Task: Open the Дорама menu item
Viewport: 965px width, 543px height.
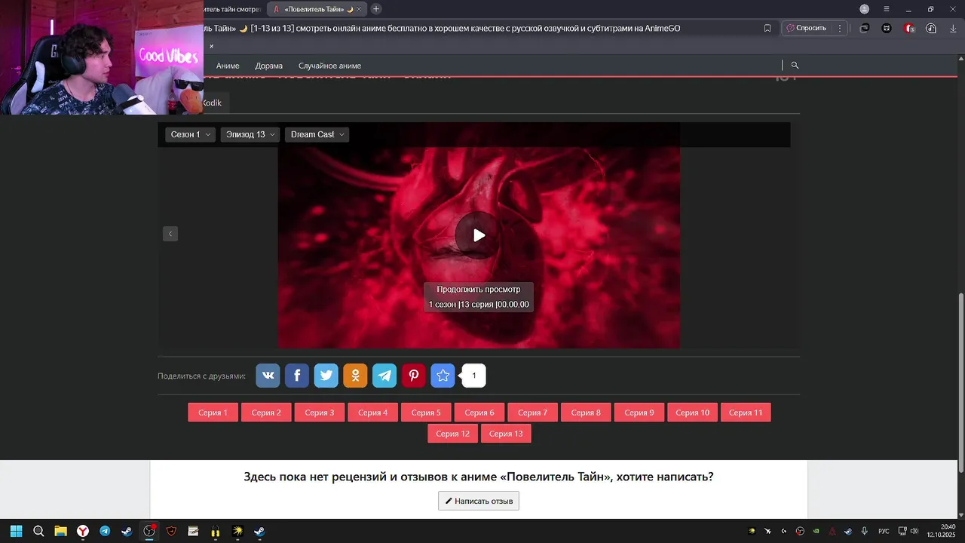Action: point(269,66)
